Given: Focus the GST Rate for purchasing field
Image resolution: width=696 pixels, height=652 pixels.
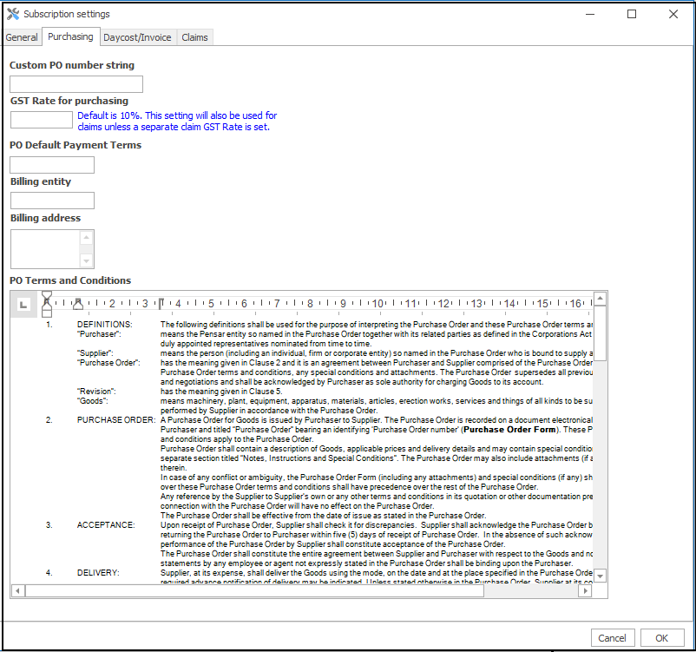Looking at the screenshot, I should tap(42, 120).
